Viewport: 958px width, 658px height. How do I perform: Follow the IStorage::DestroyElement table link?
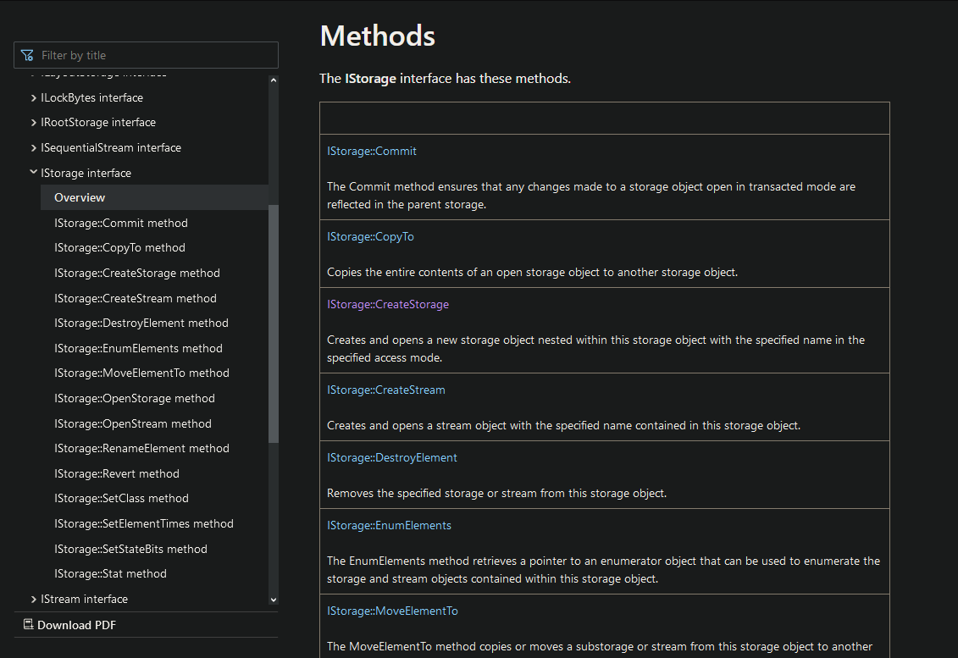point(391,457)
